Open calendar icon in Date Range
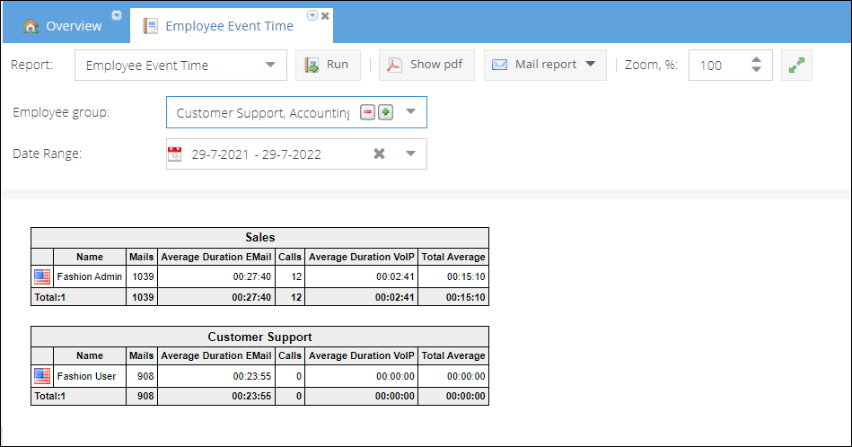Viewport: 852px width, 447px height. coord(175,153)
